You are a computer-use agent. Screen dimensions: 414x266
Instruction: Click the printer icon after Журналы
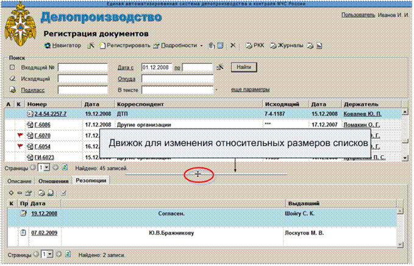pos(310,46)
